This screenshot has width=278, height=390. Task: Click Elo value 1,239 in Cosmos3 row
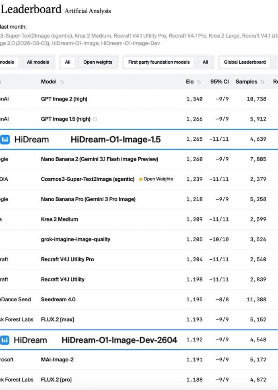[x=194, y=179]
